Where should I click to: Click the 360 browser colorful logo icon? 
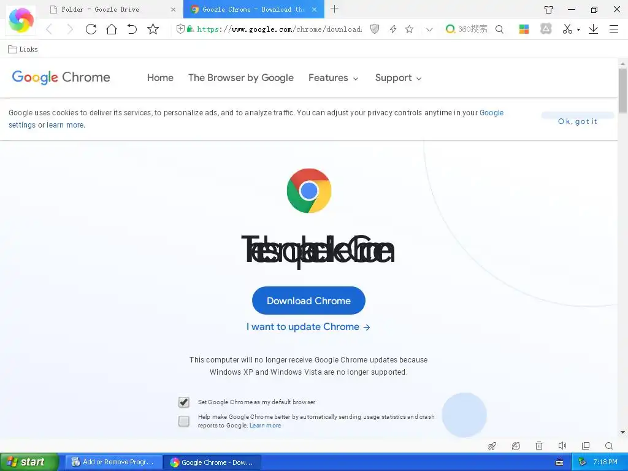click(21, 20)
